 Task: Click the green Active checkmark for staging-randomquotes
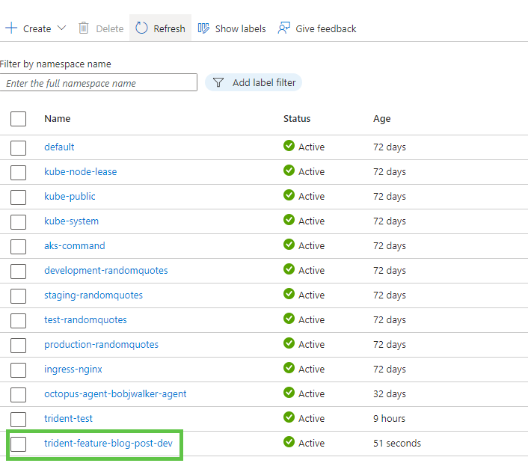point(289,293)
